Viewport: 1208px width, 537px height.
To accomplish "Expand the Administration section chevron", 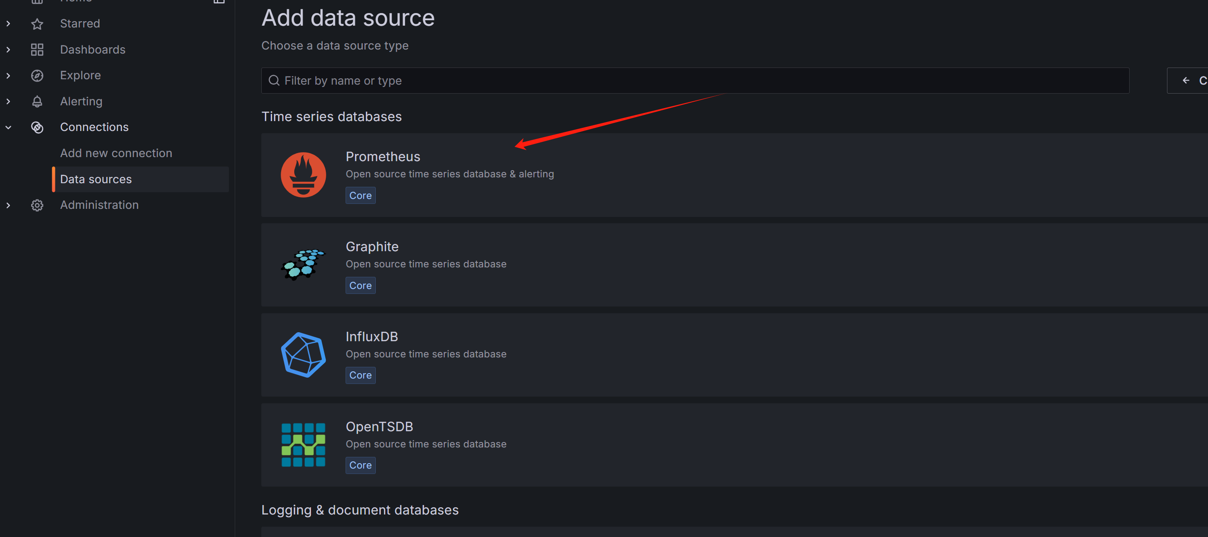I will point(9,205).
